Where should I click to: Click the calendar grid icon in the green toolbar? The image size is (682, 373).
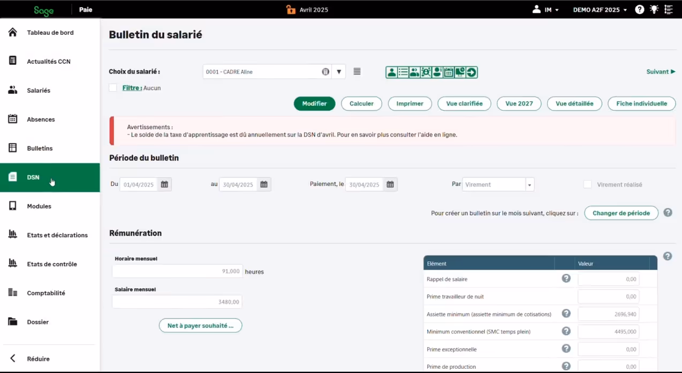point(449,72)
